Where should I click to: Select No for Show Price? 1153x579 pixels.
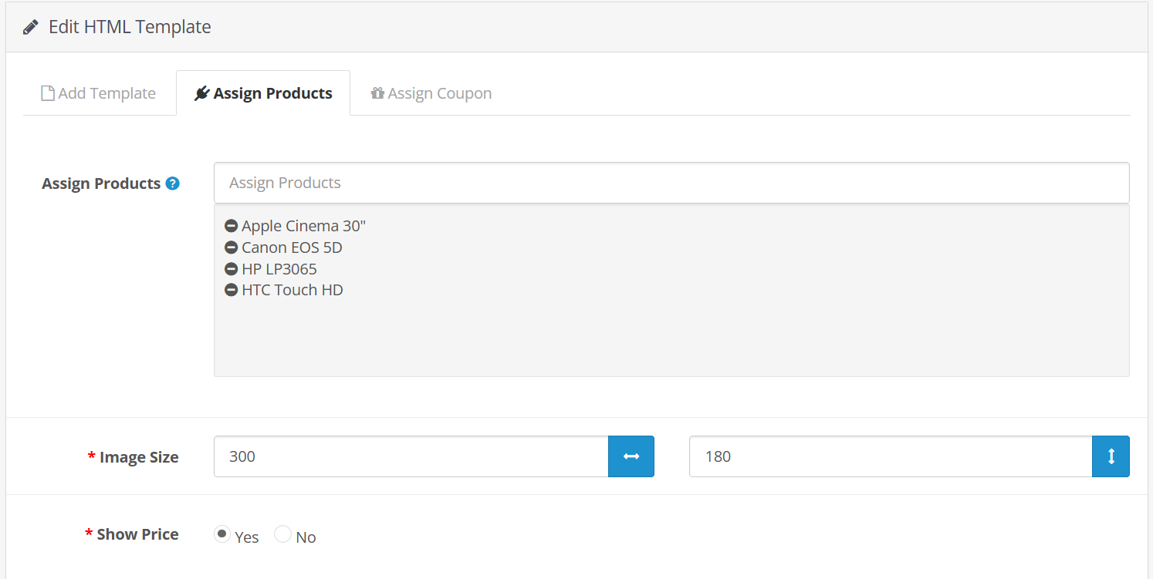(283, 534)
